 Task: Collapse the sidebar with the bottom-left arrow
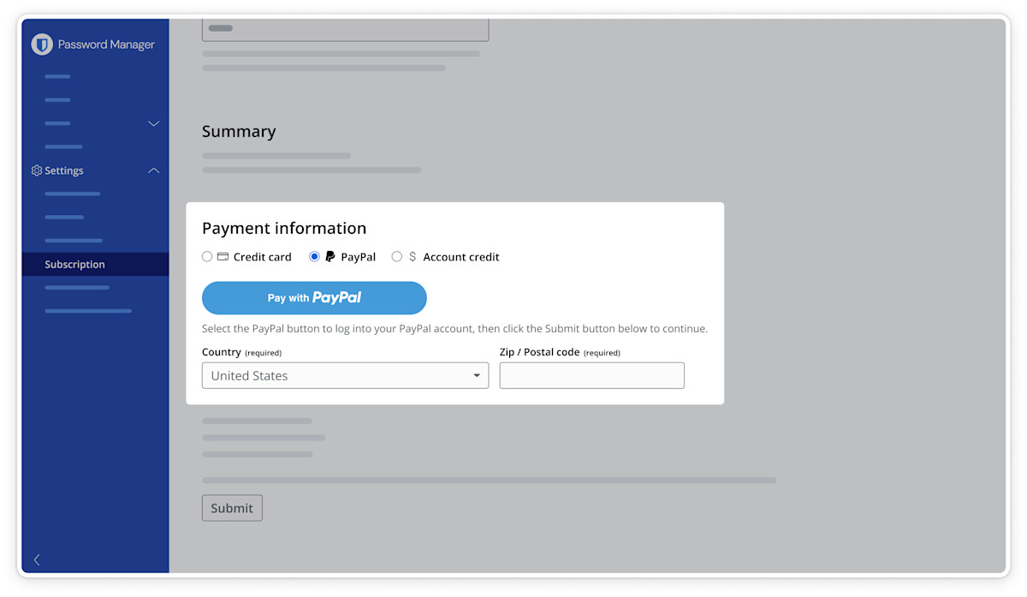[x=37, y=560]
